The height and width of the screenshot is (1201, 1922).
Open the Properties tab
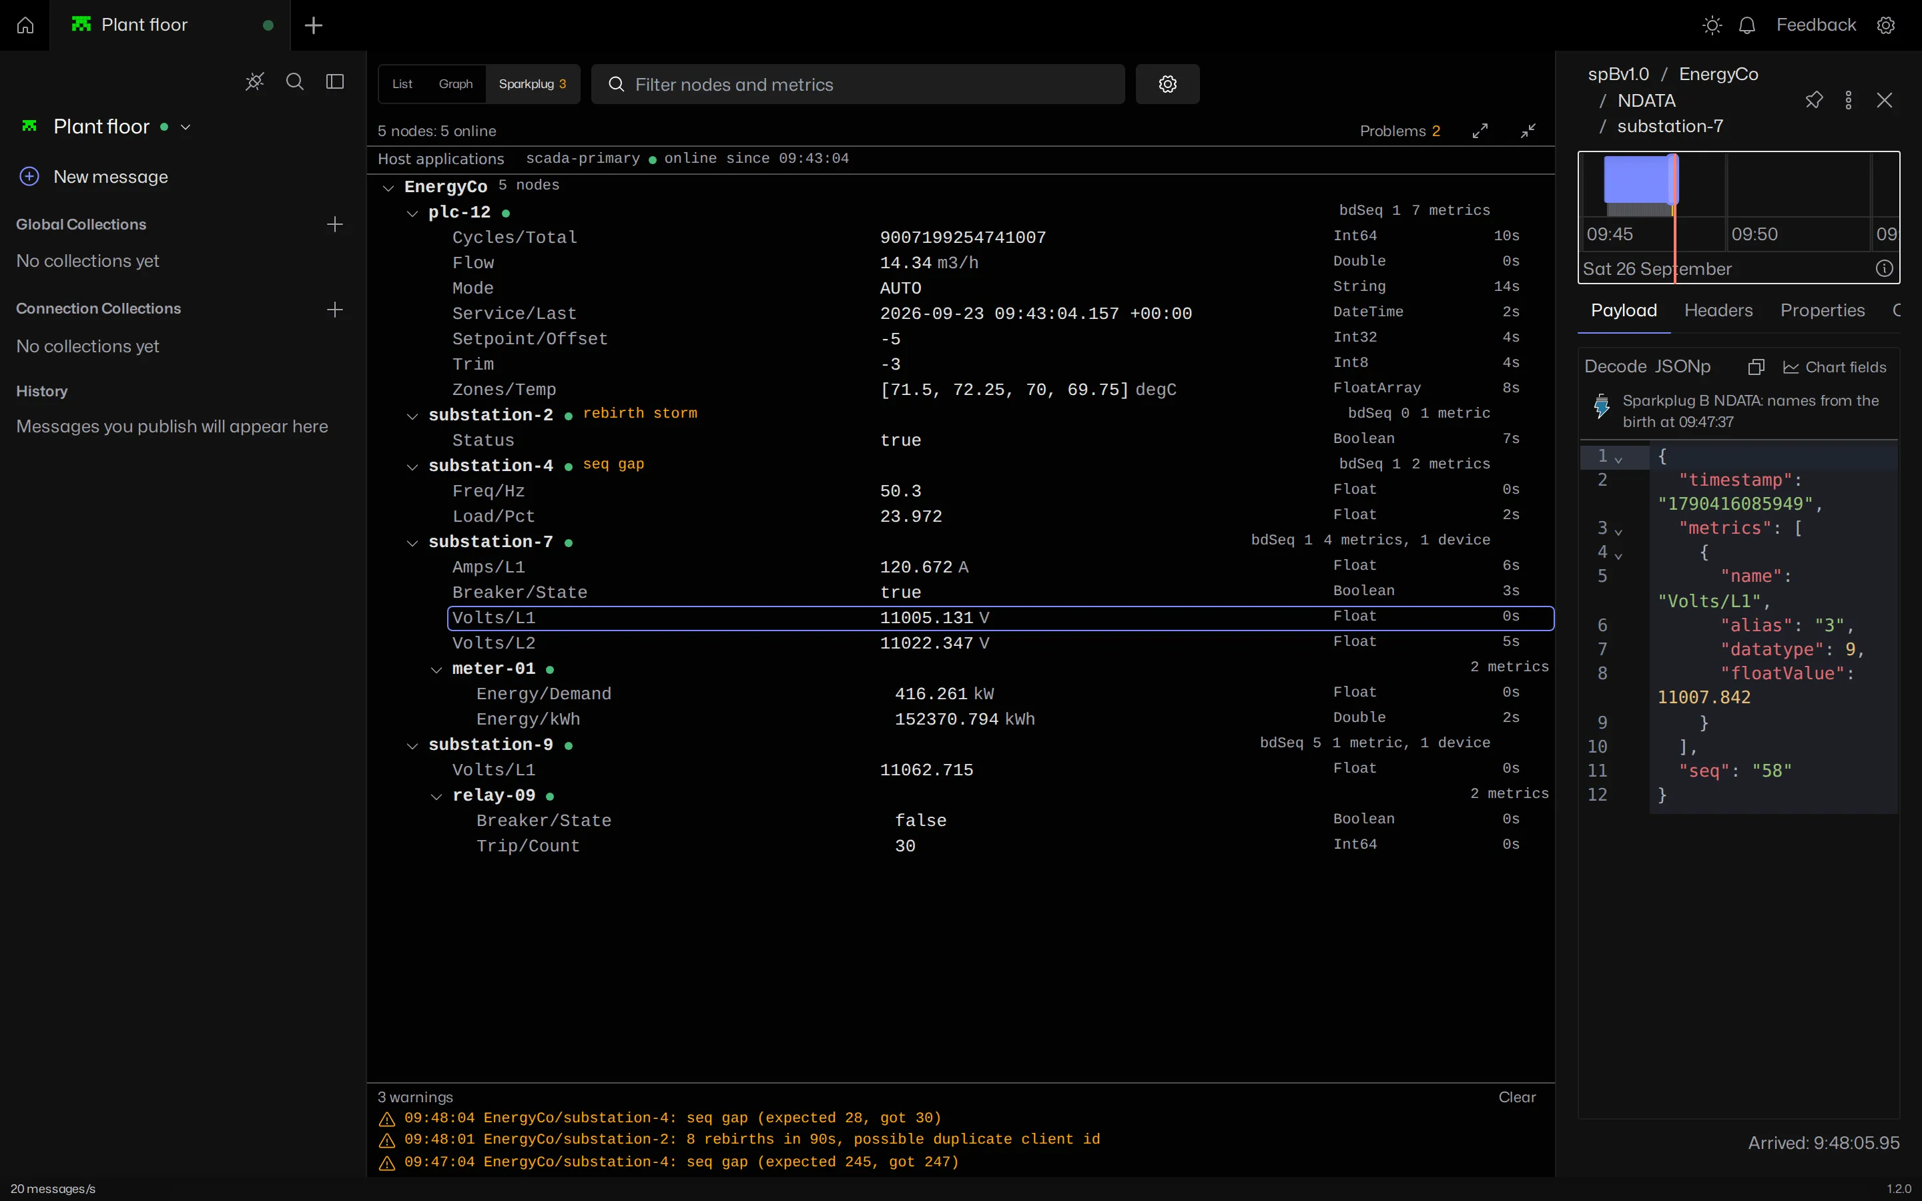click(x=1822, y=310)
